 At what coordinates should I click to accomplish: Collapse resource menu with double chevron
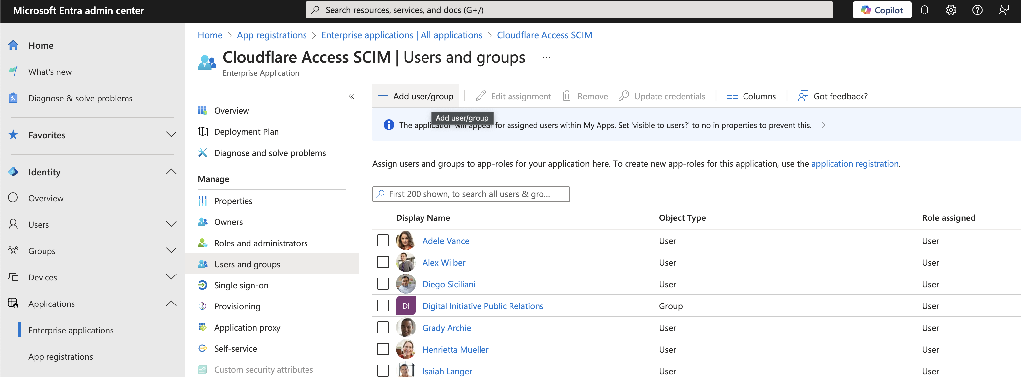click(x=351, y=96)
